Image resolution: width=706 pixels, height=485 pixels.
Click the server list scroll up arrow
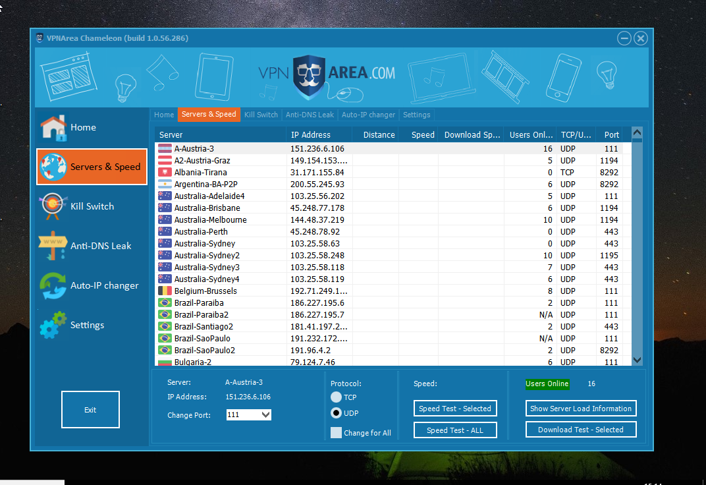coord(637,133)
